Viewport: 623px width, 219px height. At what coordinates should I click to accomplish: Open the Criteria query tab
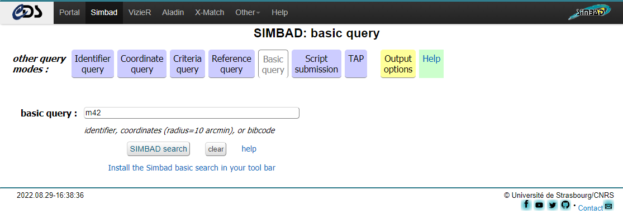point(188,64)
